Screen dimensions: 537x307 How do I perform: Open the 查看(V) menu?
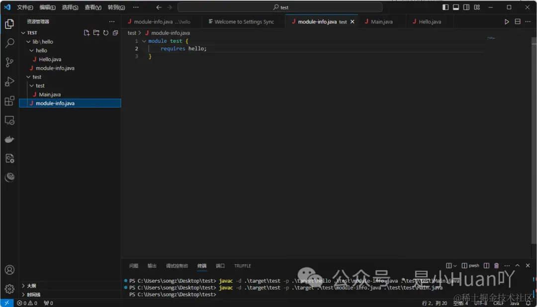(x=93, y=7)
